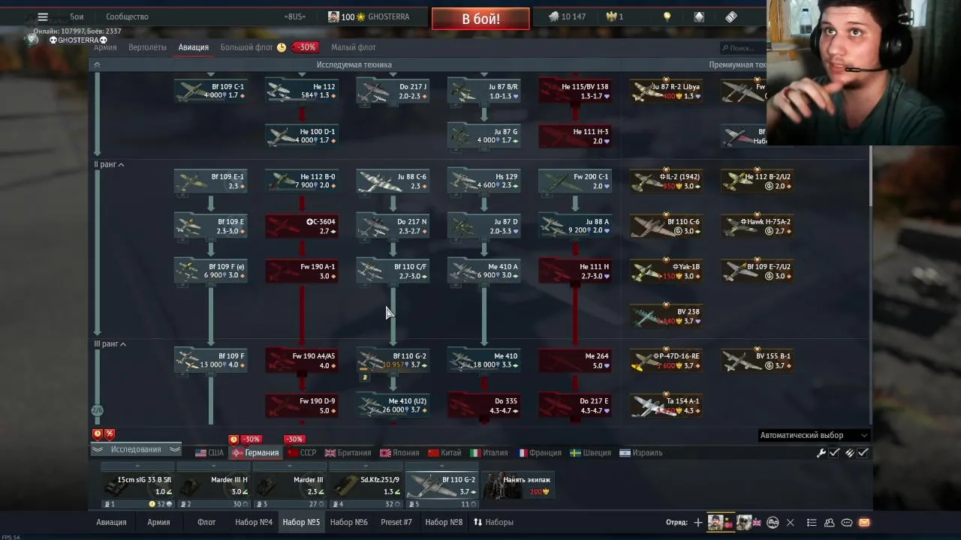The height and width of the screenshot is (540, 961).
Task: Select the Do 217 N vehicle card
Action: coord(393,226)
